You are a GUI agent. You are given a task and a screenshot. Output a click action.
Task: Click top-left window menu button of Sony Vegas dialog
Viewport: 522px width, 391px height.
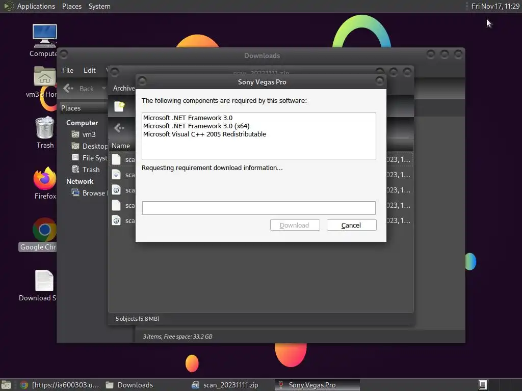tap(142, 80)
